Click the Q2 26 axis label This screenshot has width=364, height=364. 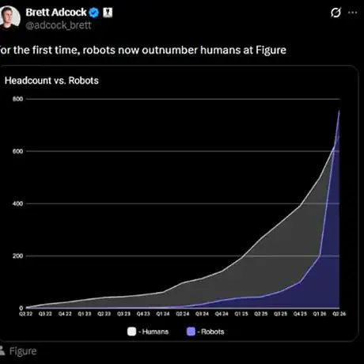pyautogui.click(x=339, y=313)
